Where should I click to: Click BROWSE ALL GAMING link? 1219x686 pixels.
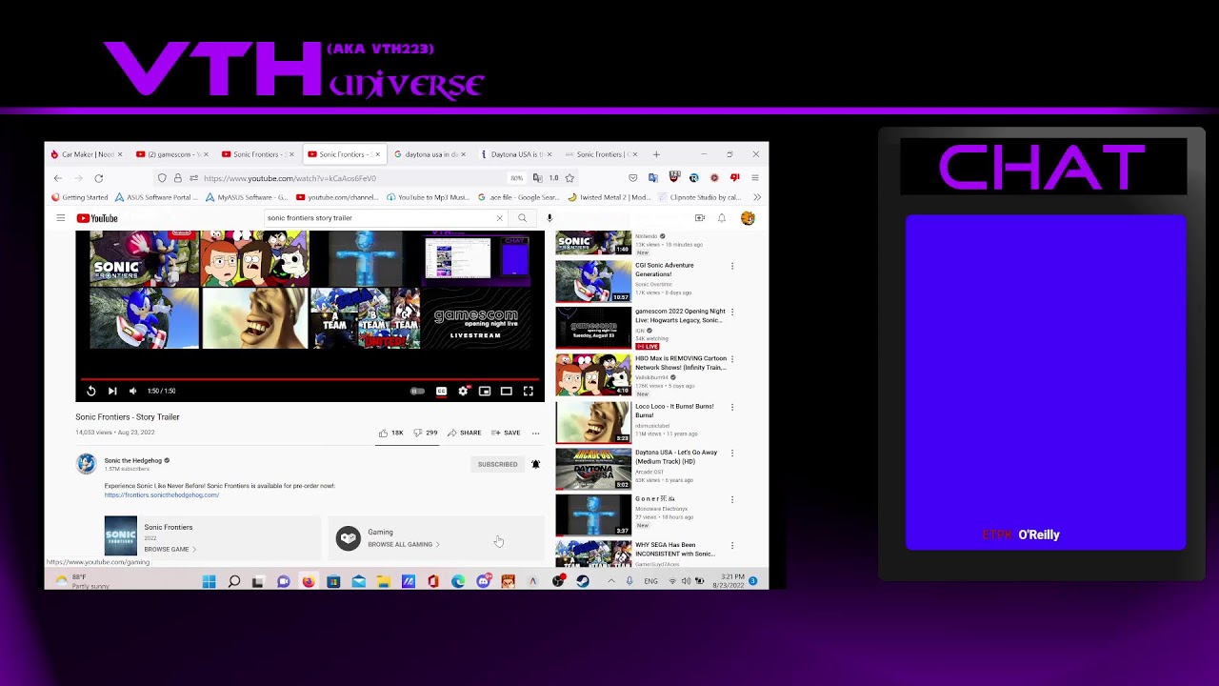403,544
